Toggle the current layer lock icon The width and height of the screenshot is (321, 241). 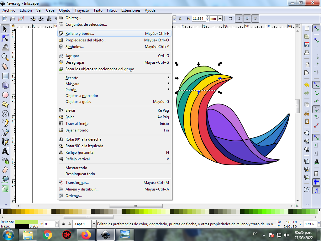(69, 224)
